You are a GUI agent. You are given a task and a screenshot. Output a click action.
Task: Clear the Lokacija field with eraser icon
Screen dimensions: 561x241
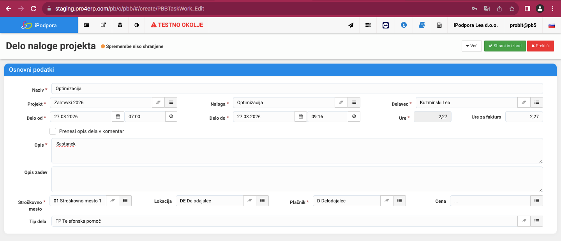pos(250,201)
